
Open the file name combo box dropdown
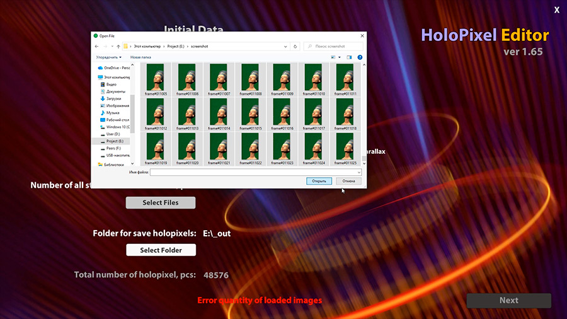358,171
